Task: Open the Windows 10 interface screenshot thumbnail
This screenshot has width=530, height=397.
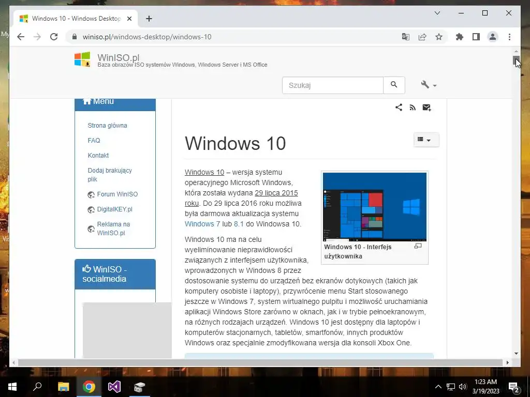Action: [x=375, y=207]
